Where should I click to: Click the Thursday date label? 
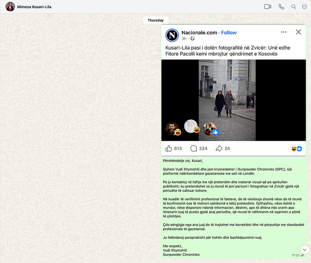pyautogui.click(x=155, y=20)
